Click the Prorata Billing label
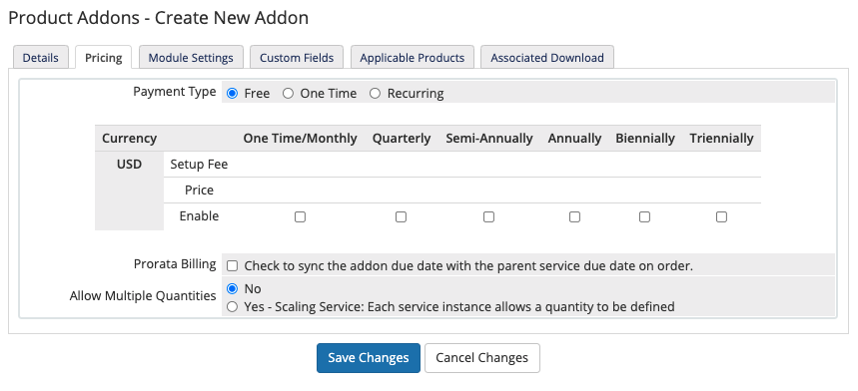 click(x=175, y=264)
